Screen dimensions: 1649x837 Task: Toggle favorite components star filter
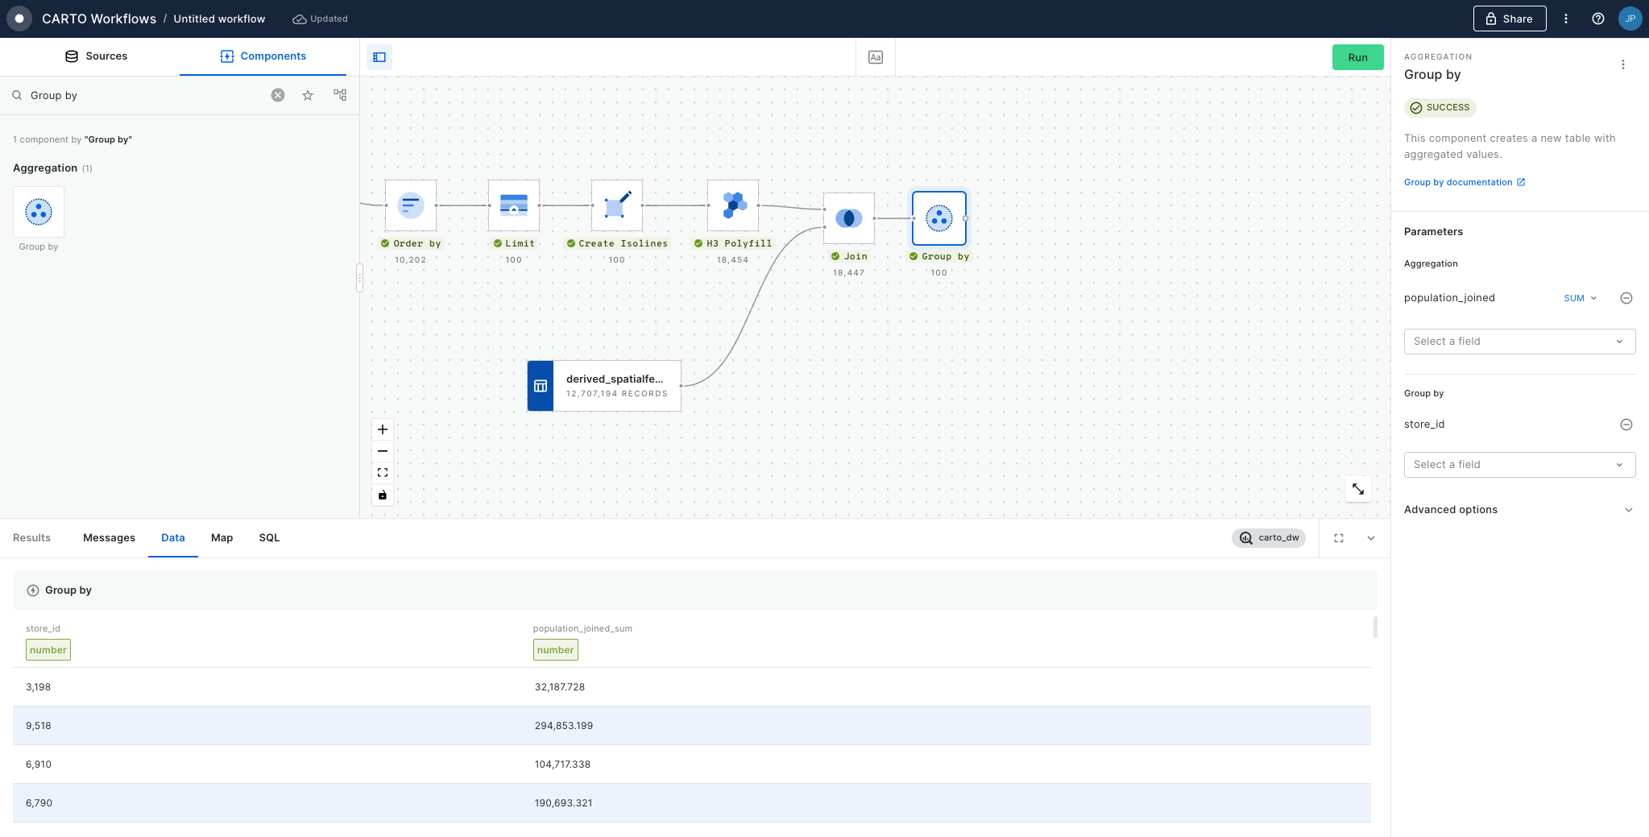pyautogui.click(x=308, y=95)
